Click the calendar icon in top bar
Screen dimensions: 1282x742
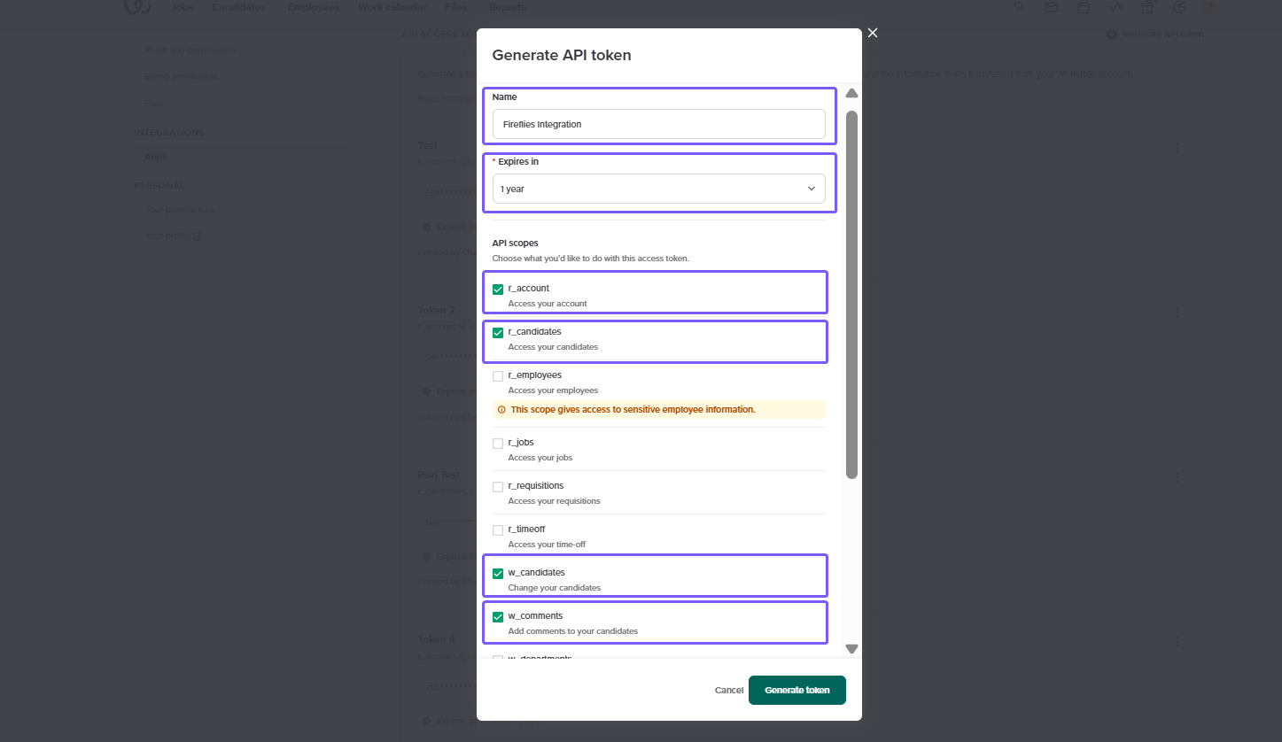[1084, 7]
